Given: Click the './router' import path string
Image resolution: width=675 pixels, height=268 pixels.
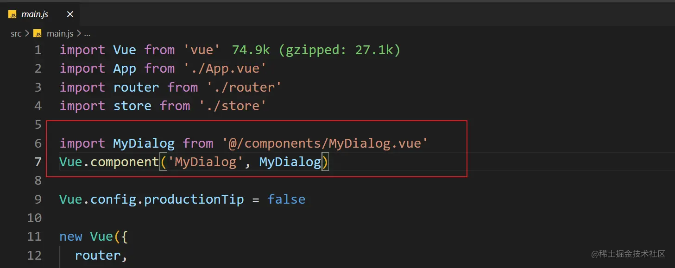Looking at the screenshot, I should 244,87.
